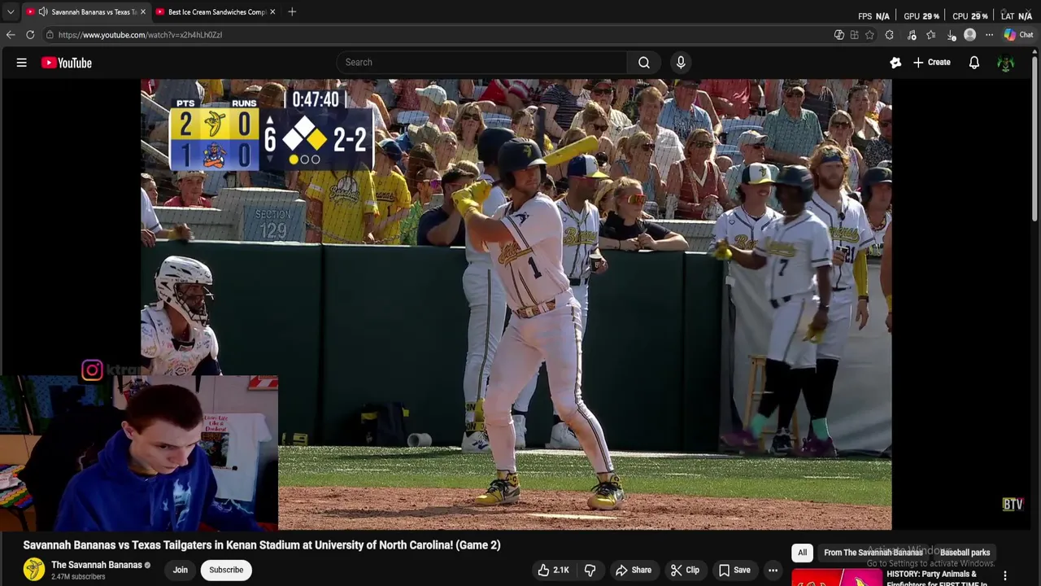
Task: Start voice search with microphone icon
Action: pyautogui.click(x=681, y=62)
